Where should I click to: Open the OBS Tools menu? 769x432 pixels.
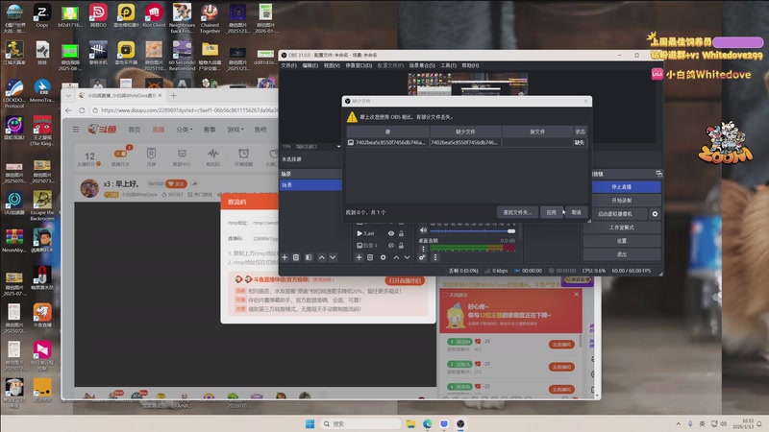448,65
